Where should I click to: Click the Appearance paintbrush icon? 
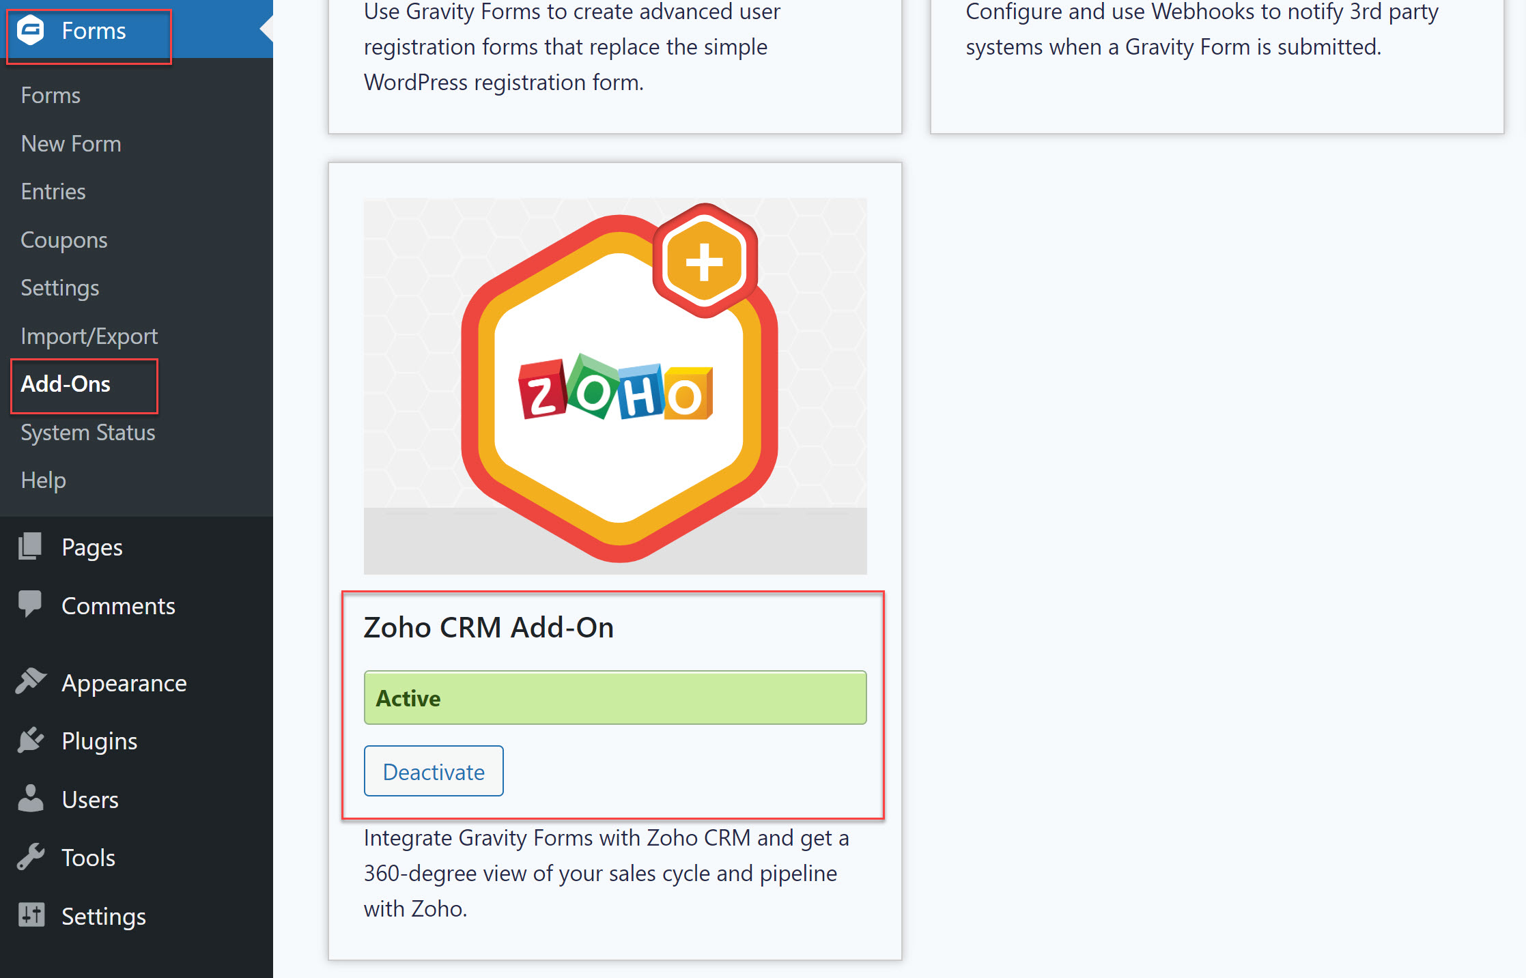pyautogui.click(x=31, y=681)
